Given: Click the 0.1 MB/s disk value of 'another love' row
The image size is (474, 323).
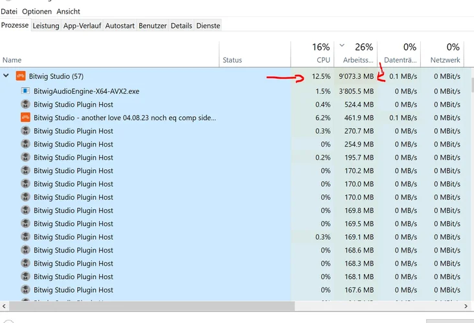Looking at the screenshot, I should pos(403,118).
